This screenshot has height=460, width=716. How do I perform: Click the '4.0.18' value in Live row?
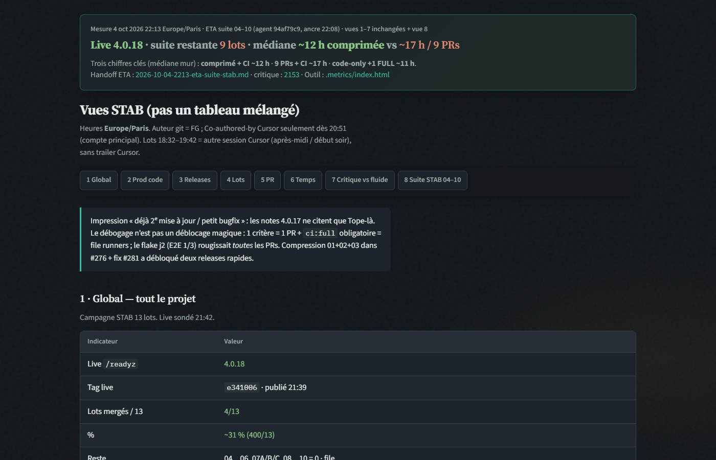coord(234,364)
